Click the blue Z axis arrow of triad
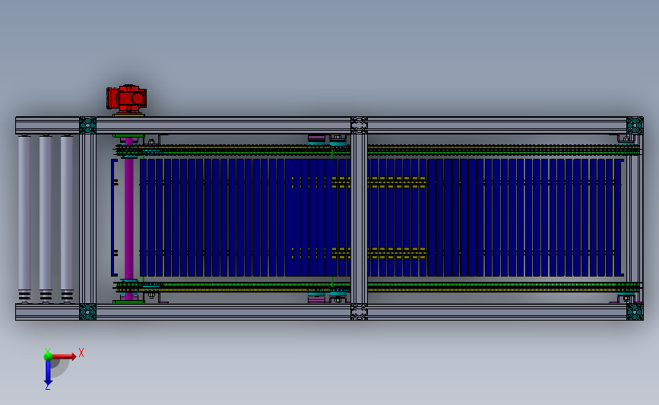 click(48, 373)
